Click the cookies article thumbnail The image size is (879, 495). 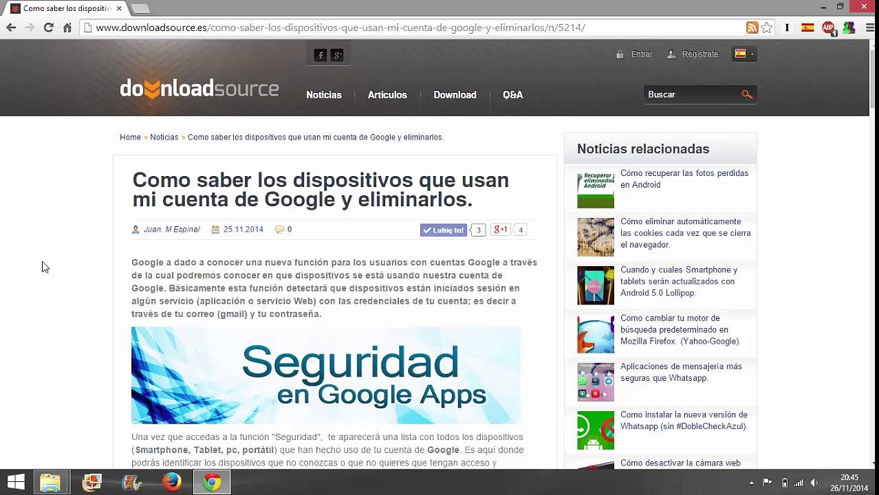point(596,237)
